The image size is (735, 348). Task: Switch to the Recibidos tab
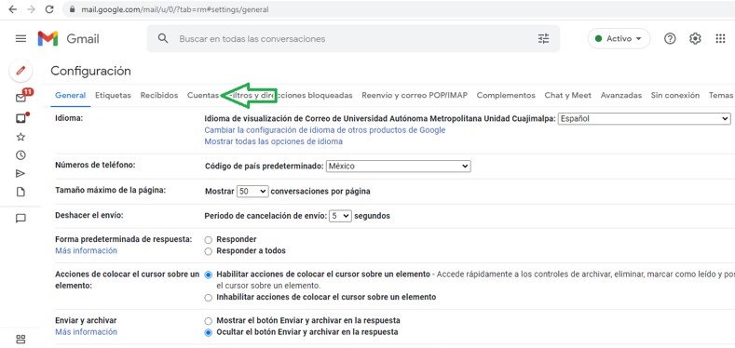159,95
